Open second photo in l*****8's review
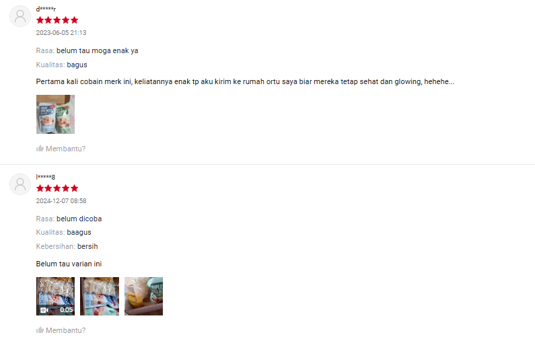The height and width of the screenshot is (339, 535). 100,296
